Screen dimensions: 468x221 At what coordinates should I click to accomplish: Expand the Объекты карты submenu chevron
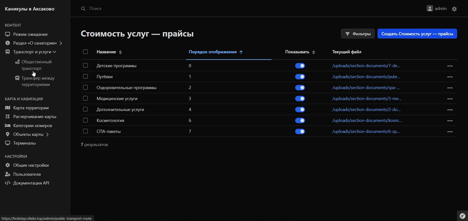(x=47, y=135)
